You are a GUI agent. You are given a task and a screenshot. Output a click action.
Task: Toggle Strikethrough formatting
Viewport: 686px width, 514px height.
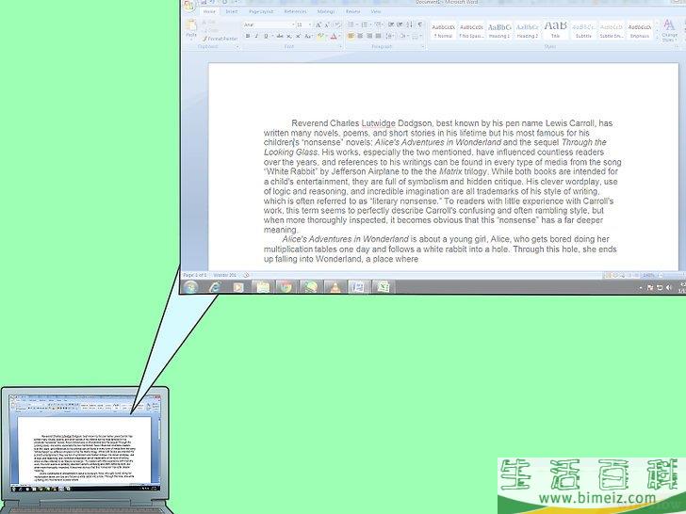[280, 36]
